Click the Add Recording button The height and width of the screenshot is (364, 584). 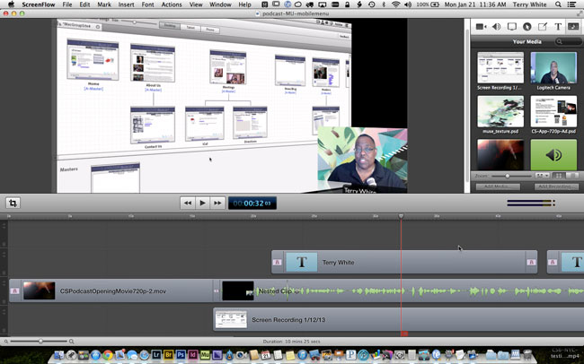pos(555,186)
